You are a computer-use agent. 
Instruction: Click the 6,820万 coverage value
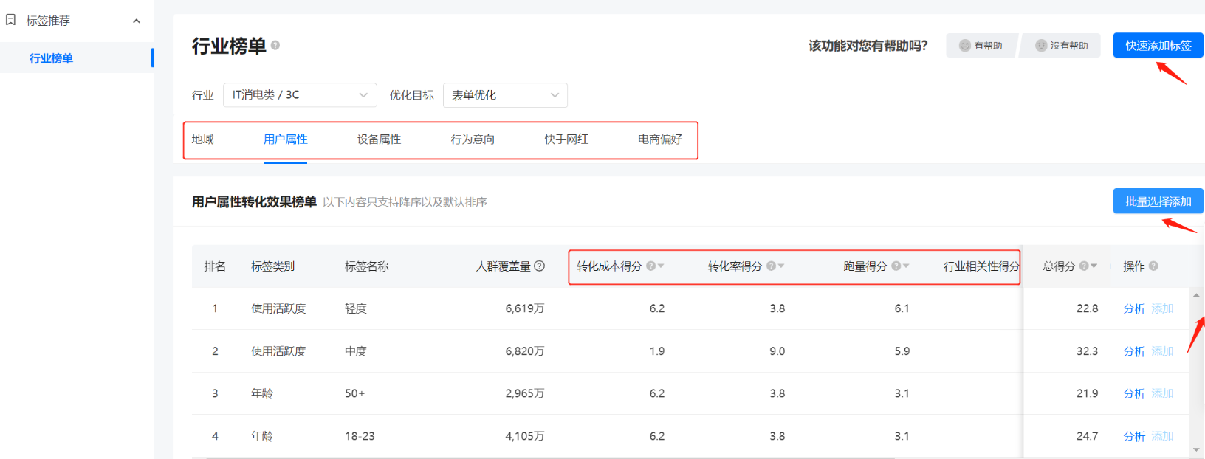click(525, 351)
